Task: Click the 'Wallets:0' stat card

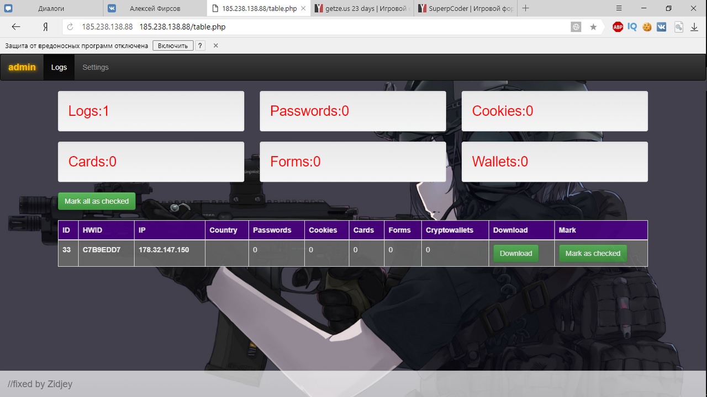Action: coord(555,162)
